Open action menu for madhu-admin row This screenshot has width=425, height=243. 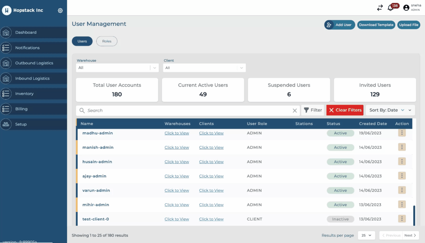click(x=402, y=133)
